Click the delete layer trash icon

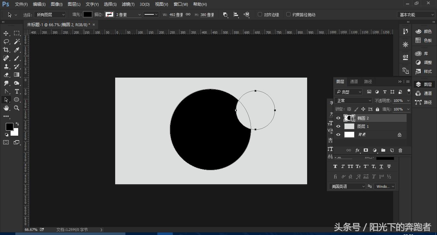click(x=400, y=150)
